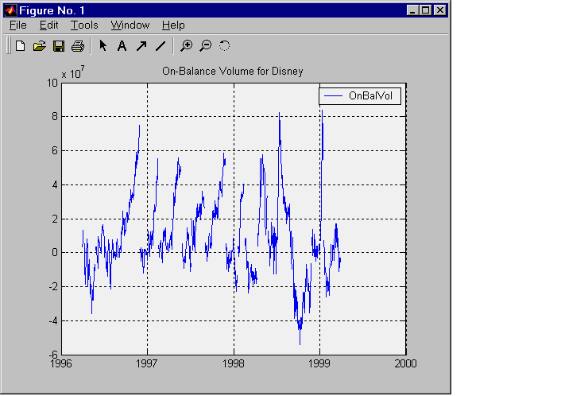Screen dimensions: 588x396
Task: Enable plot editing with the arrow pointer tool
Action: point(103,46)
